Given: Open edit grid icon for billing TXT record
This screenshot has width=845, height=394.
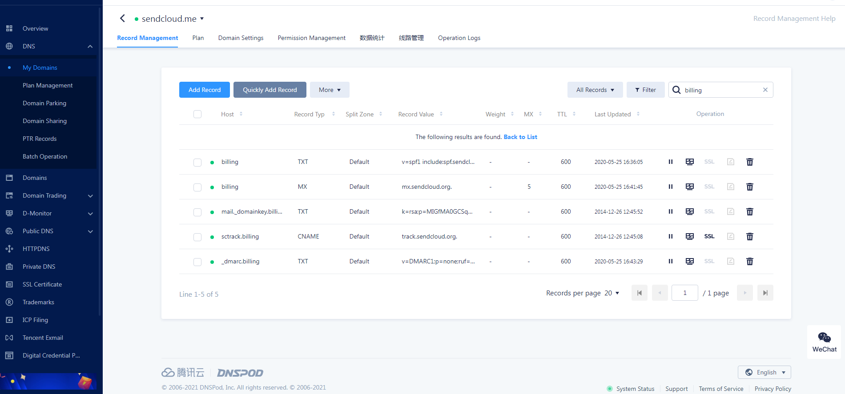Looking at the screenshot, I should pyautogui.click(x=689, y=162).
